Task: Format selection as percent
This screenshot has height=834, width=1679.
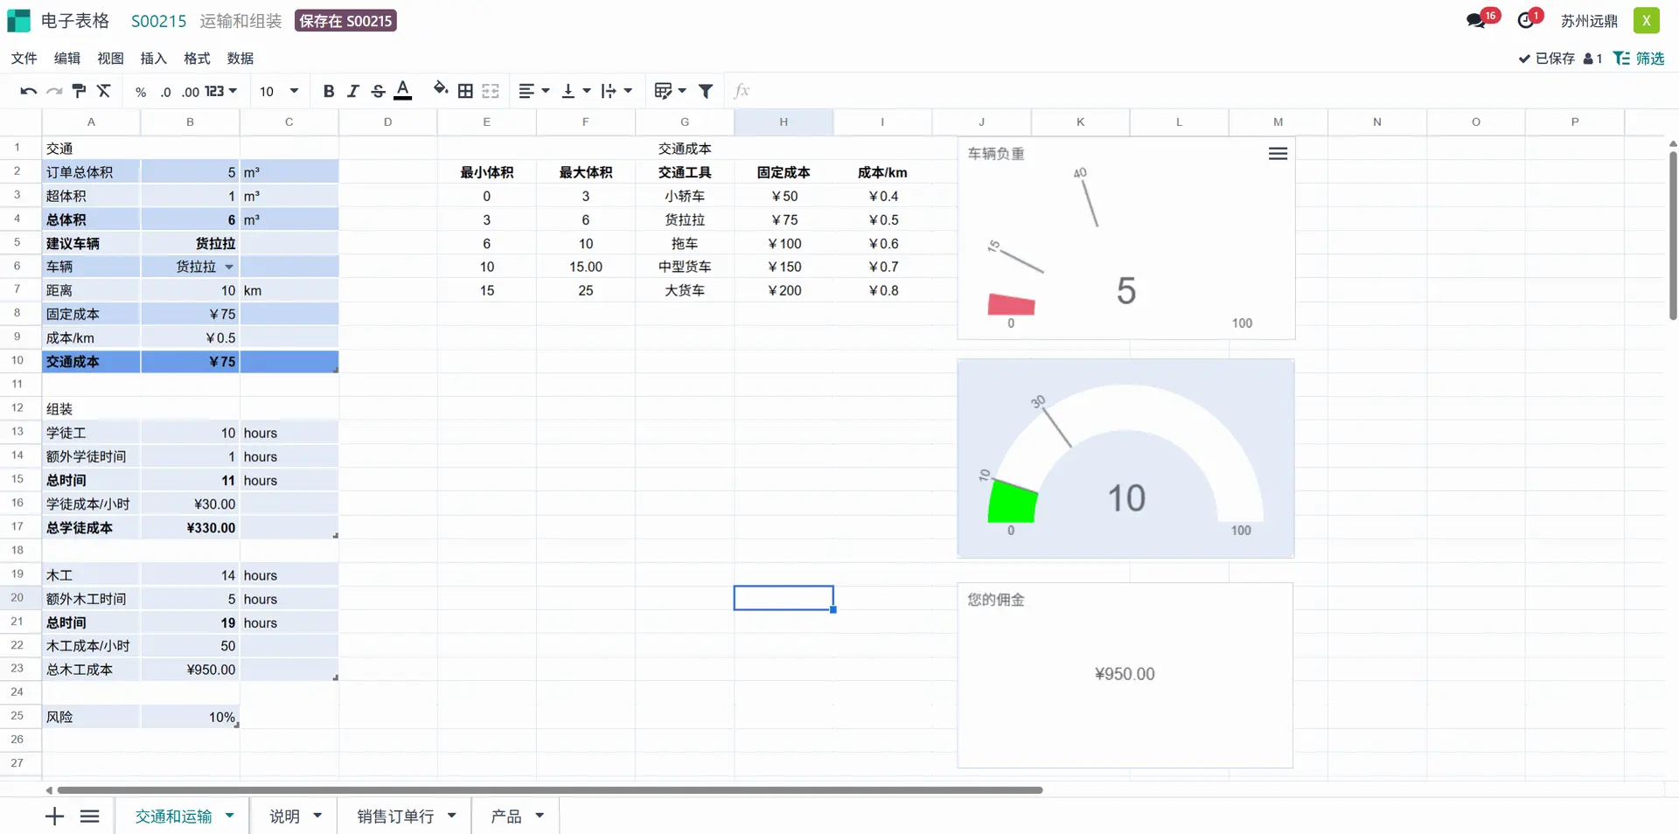Action: (141, 92)
